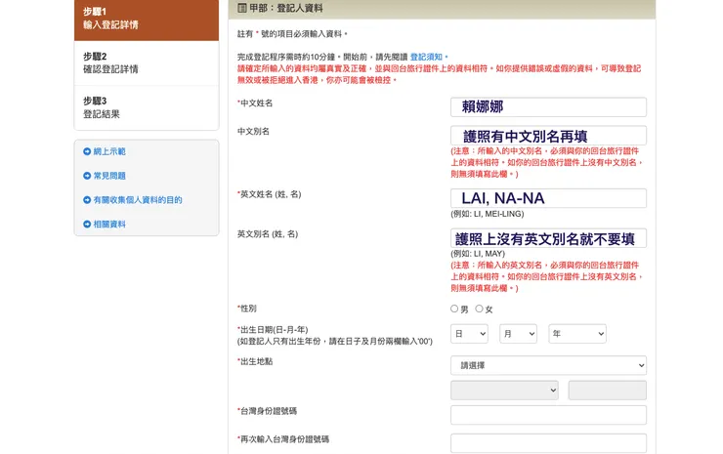Click the 出生地點 field label
Viewport: 723px width, 454px height.
click(x=255, y=361)
